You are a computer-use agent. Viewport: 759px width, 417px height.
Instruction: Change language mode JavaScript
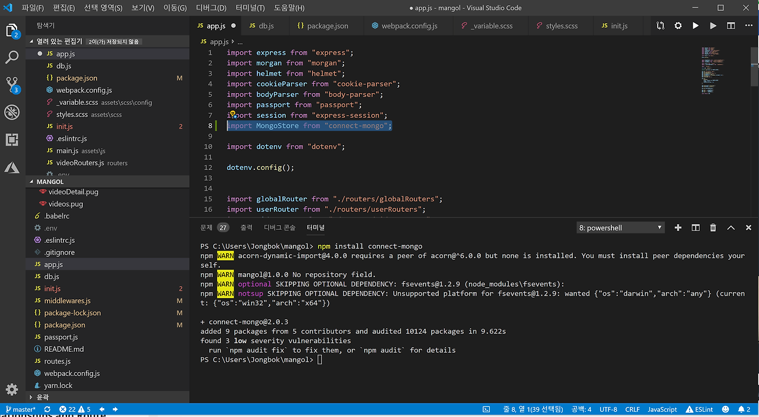click(x=662, y=409)
